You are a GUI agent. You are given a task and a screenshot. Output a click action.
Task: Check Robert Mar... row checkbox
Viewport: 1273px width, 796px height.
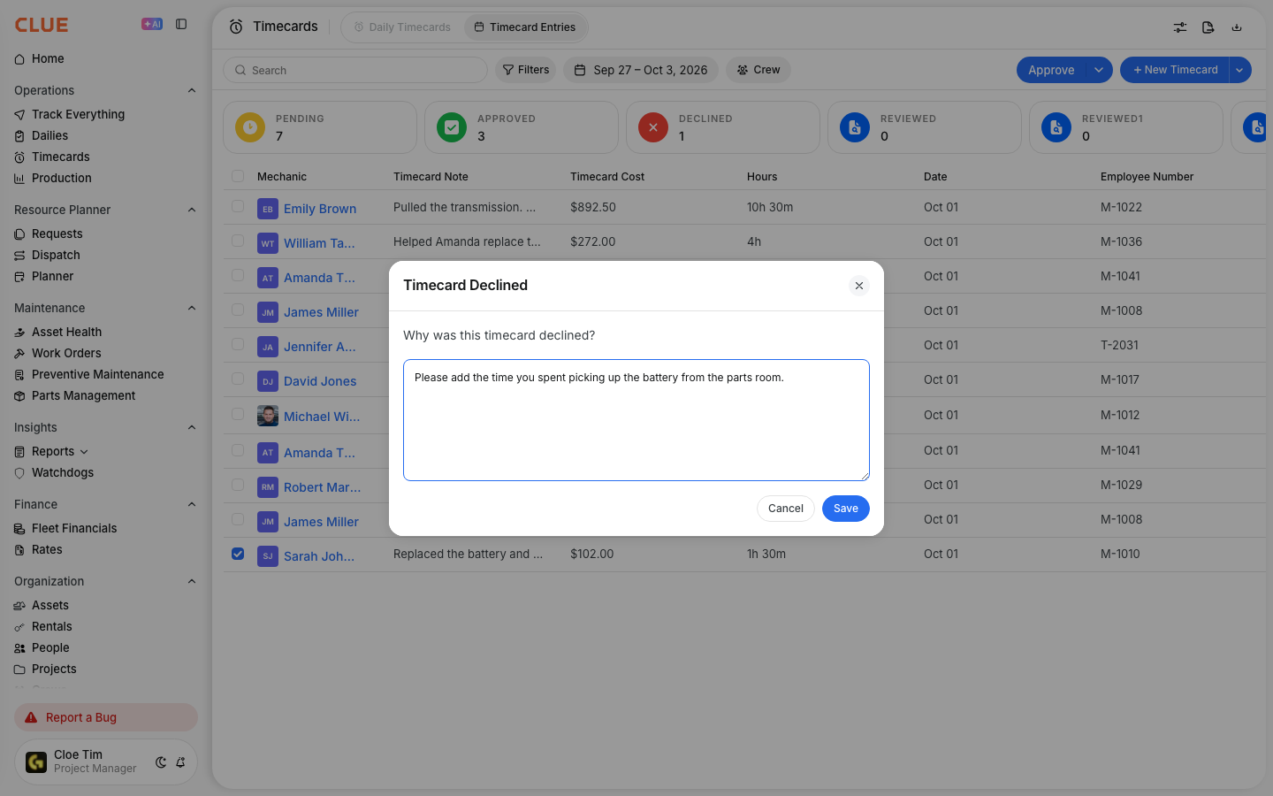238,485
